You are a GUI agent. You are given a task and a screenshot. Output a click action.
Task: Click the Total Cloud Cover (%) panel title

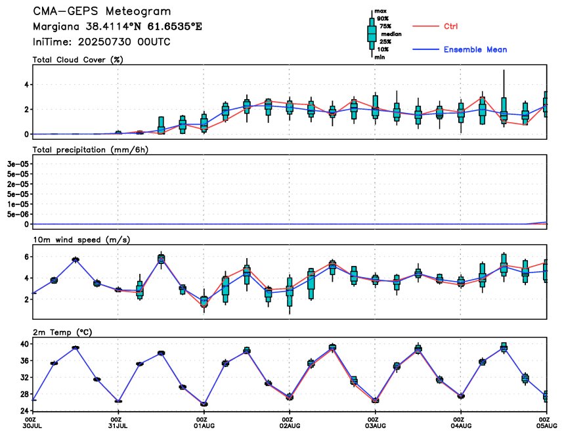(x=78, y=60)
